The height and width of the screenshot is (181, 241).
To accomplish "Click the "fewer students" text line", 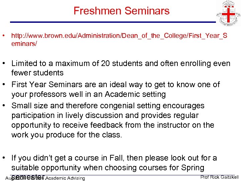I will pos(37,73).
